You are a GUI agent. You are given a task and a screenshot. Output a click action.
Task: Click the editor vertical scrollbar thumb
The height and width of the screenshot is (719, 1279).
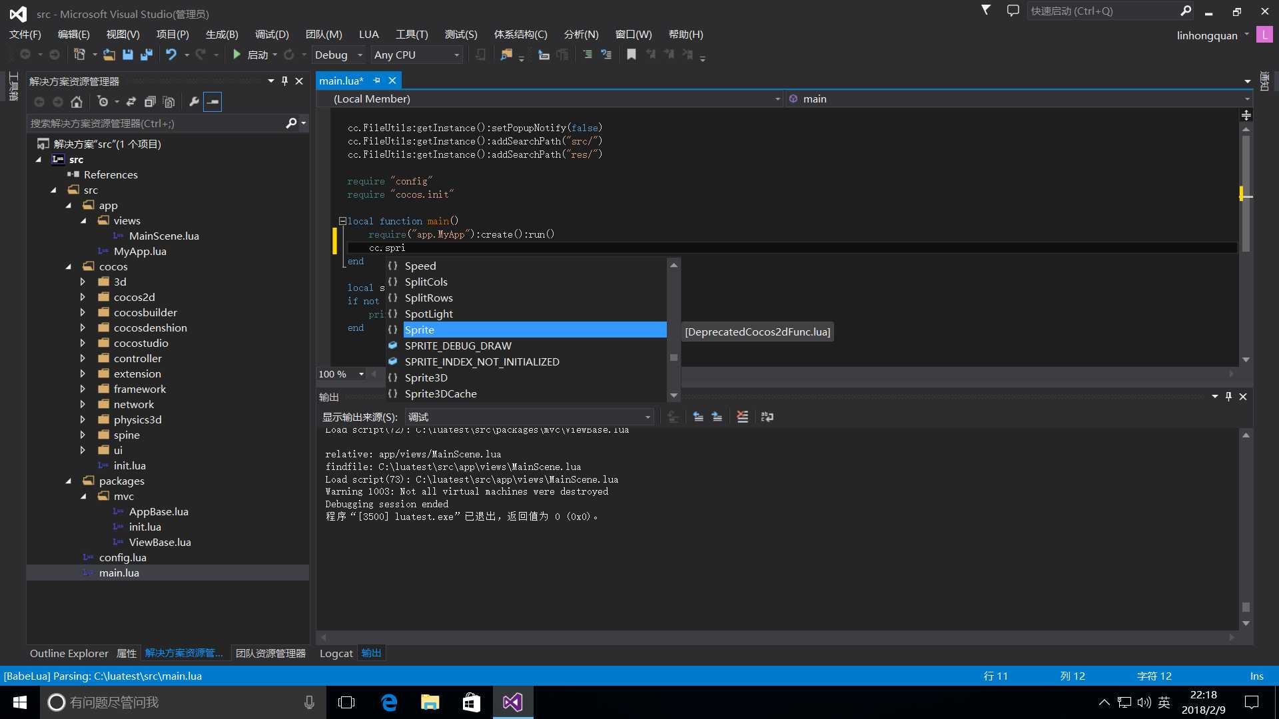(x=1246, y=193)
